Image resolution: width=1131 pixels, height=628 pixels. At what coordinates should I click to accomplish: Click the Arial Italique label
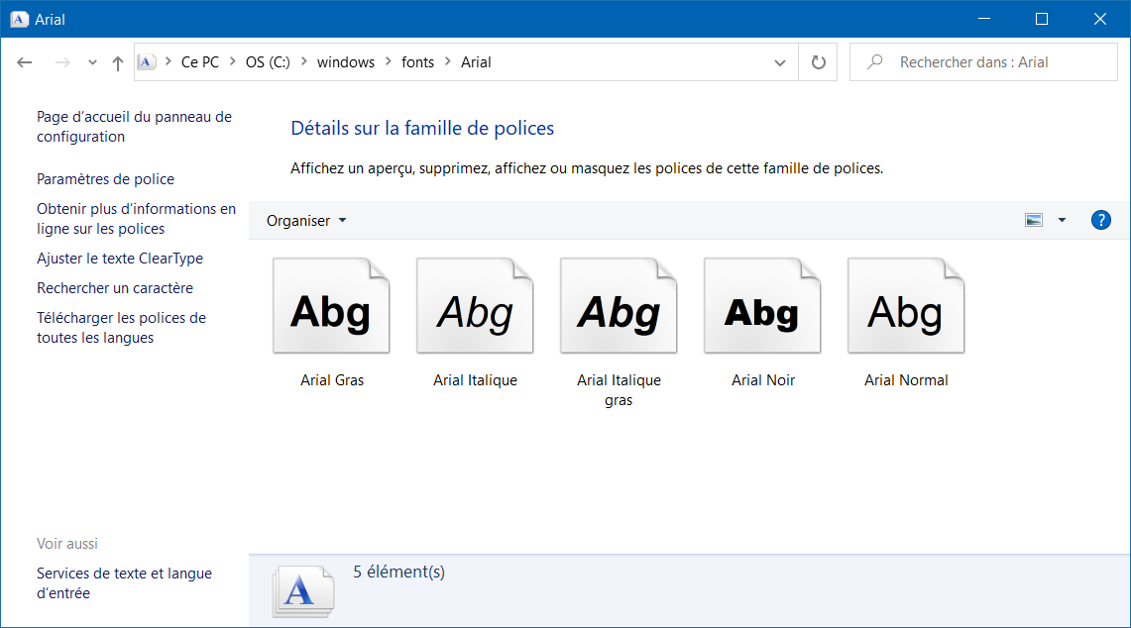click(x=476, y=380)
